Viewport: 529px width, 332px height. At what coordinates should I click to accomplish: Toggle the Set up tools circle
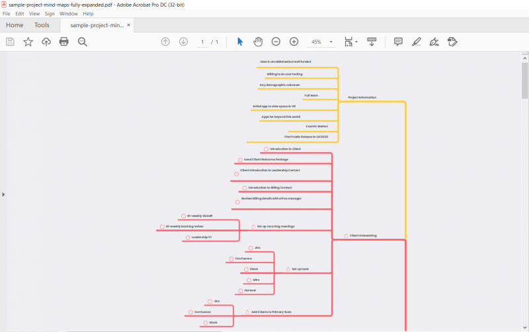coord(288,269)
